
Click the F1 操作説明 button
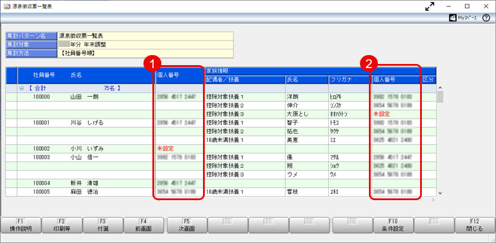click(x=21, y=225)
